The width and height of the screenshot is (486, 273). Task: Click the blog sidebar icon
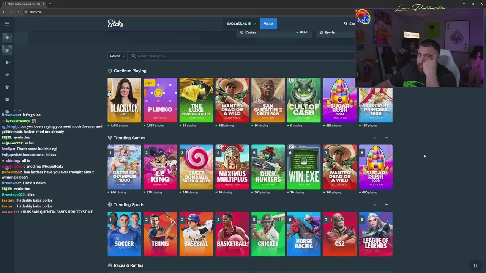(7, 100)
